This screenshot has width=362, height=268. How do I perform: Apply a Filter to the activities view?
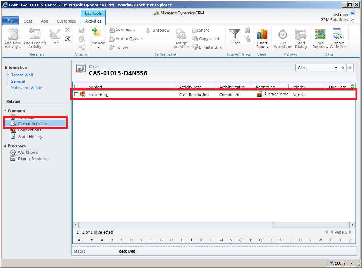235,36
